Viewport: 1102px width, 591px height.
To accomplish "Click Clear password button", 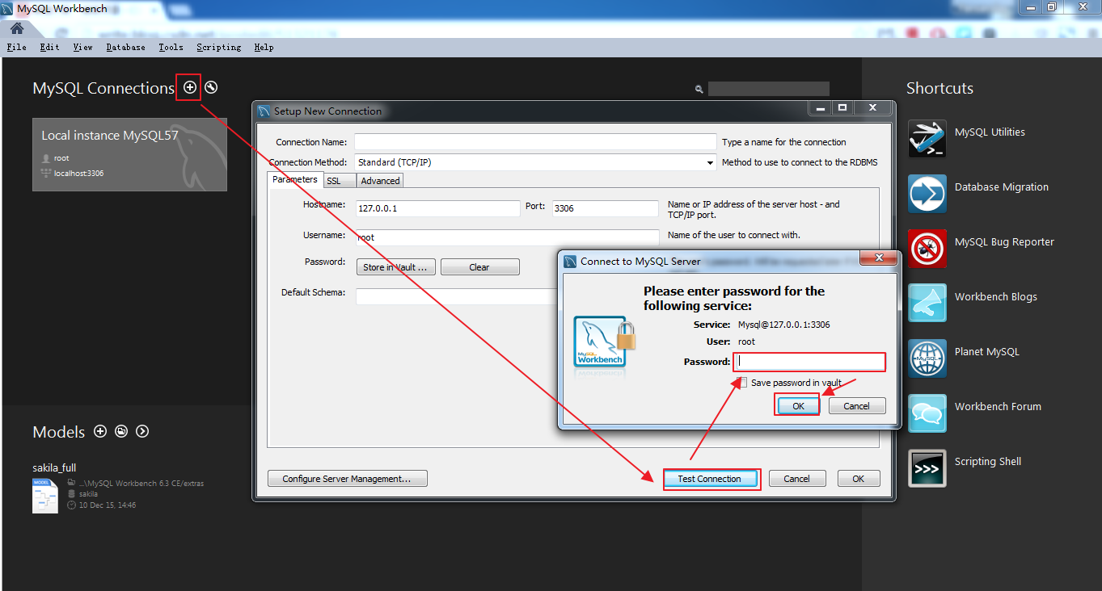I will coord(479,267).
